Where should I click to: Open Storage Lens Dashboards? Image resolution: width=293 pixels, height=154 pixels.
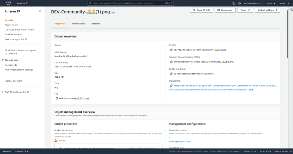11,65
